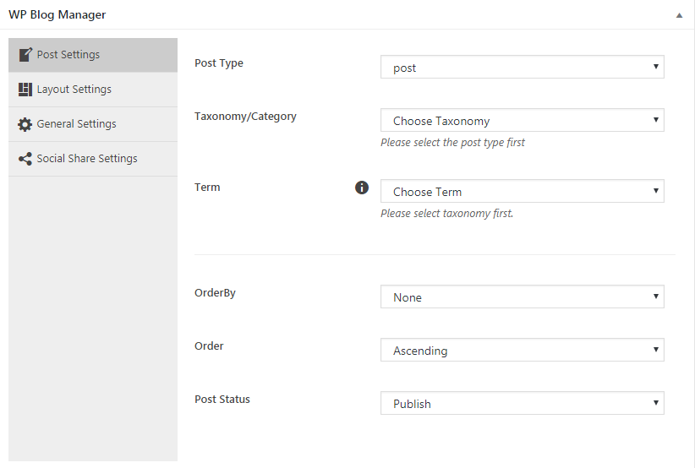This screenshot has height=468, width=695.
Task: Open the Choose Taxonomy dropdown
Action: tap(522, 121)
